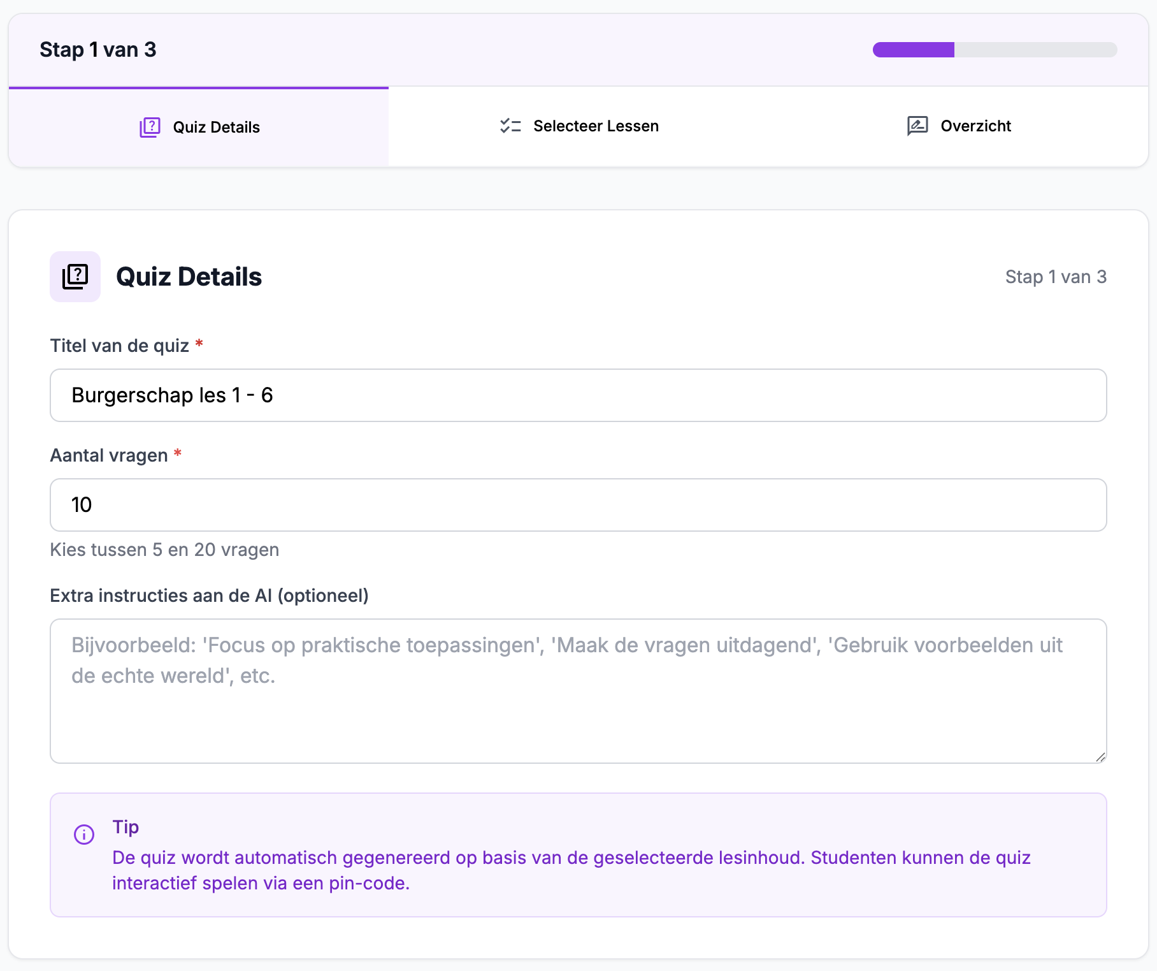The width and height of the screenshot is (1157, 971).
Task: Open the Overzicht step
Action: [x=960, y=126]
